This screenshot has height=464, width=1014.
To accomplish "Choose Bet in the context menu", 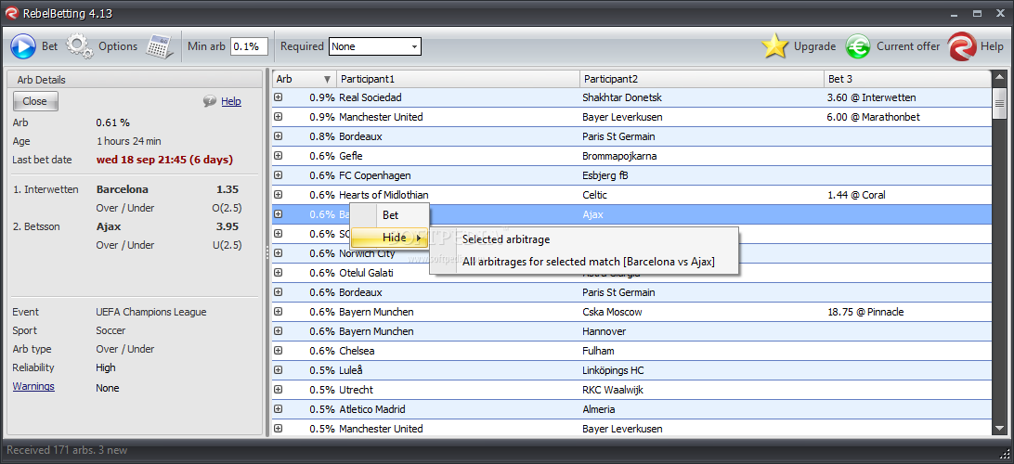I will [x=390, y=214].
